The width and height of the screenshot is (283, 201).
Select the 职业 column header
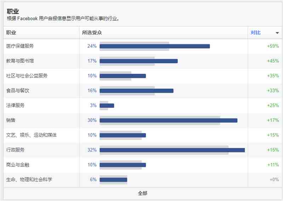[x=11, y=33]
